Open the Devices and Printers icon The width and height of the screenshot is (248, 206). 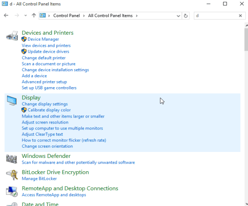pyautogui.click(x=12, y=36)
